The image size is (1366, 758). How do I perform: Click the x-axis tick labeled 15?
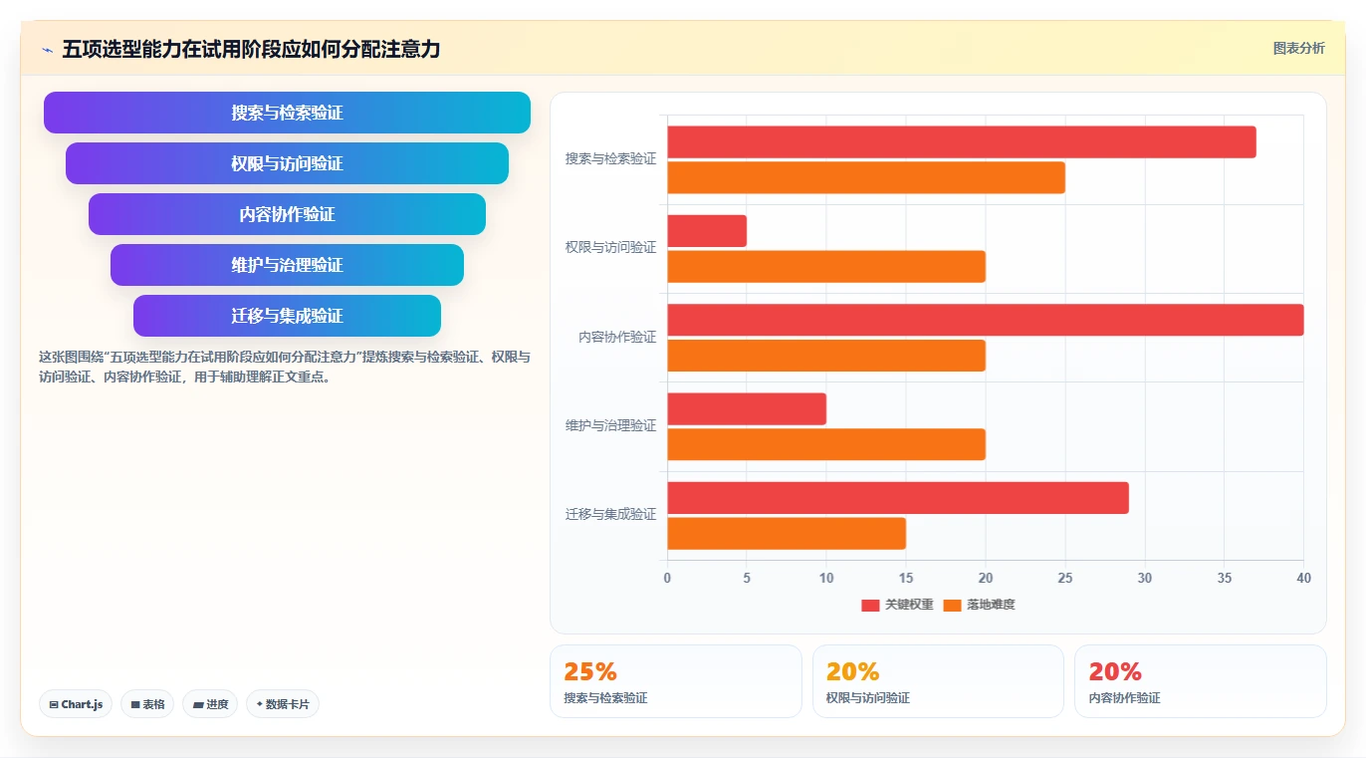point(906,579)
